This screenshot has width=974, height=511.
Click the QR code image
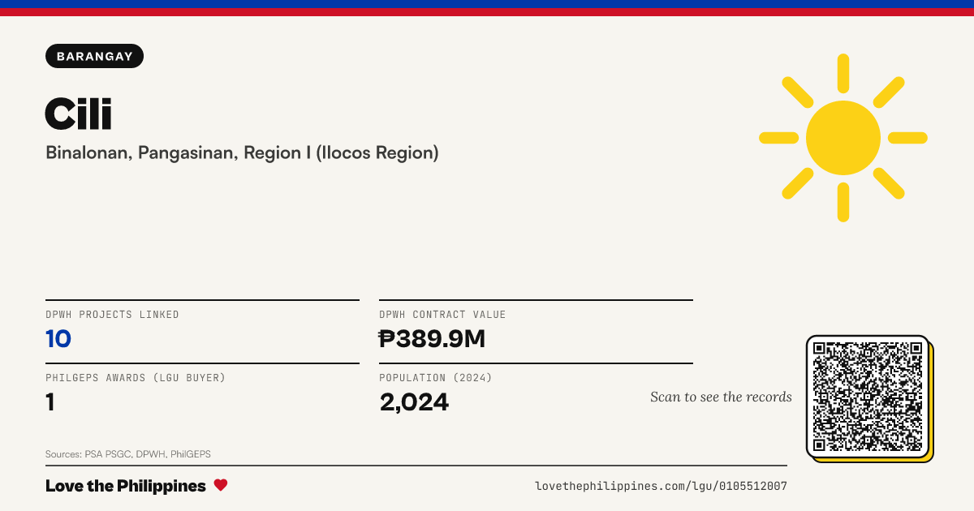pos(868,397)
